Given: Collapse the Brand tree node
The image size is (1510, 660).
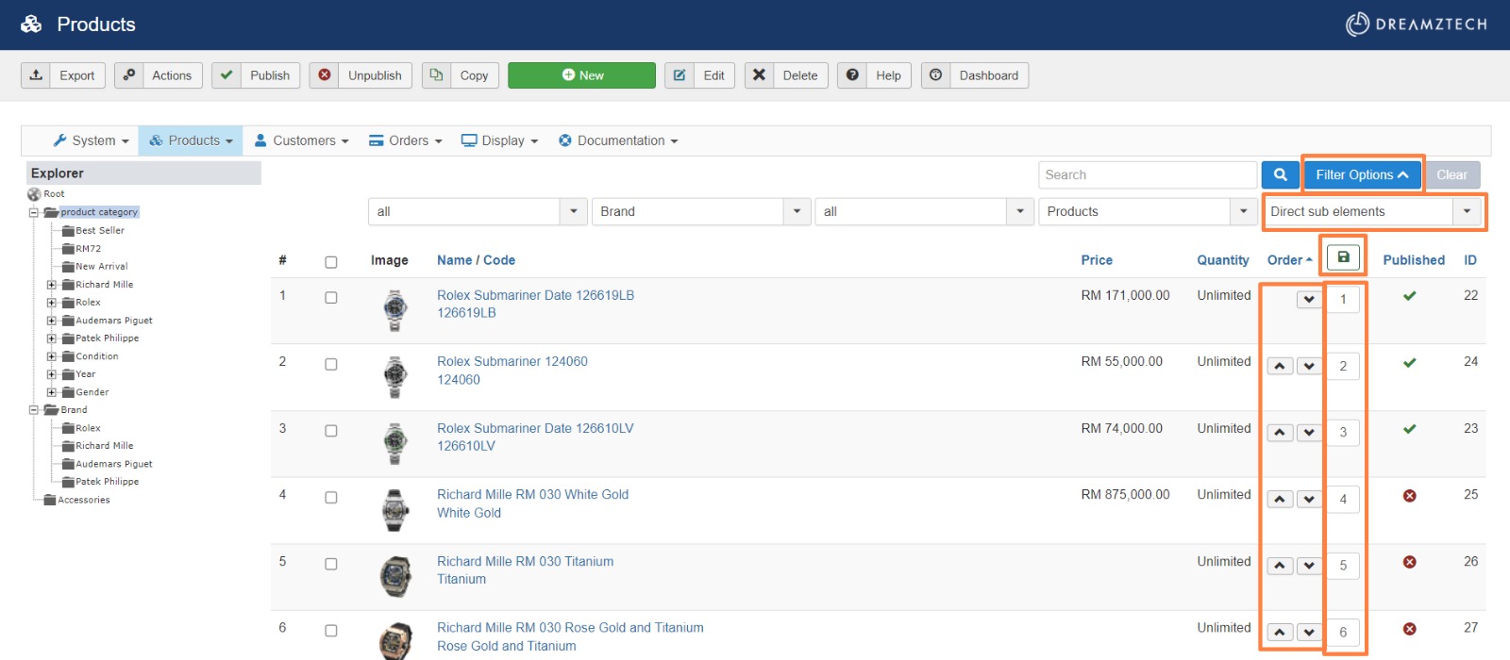Looking at the screenshot, I should 34,410.
